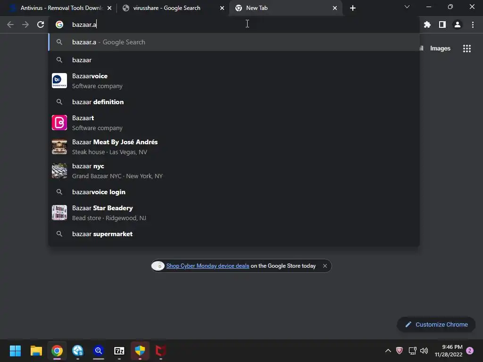Screen dimensions: 483x362
Task: Select 'bazaar supermarket' suggestion
Action: pyautogui.click(x=234, y=234)
